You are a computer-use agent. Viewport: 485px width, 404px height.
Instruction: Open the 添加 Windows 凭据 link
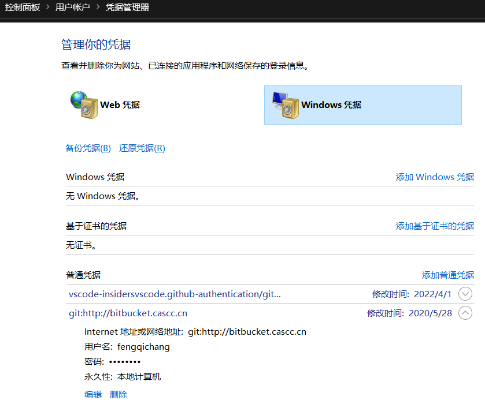(435, 177)
